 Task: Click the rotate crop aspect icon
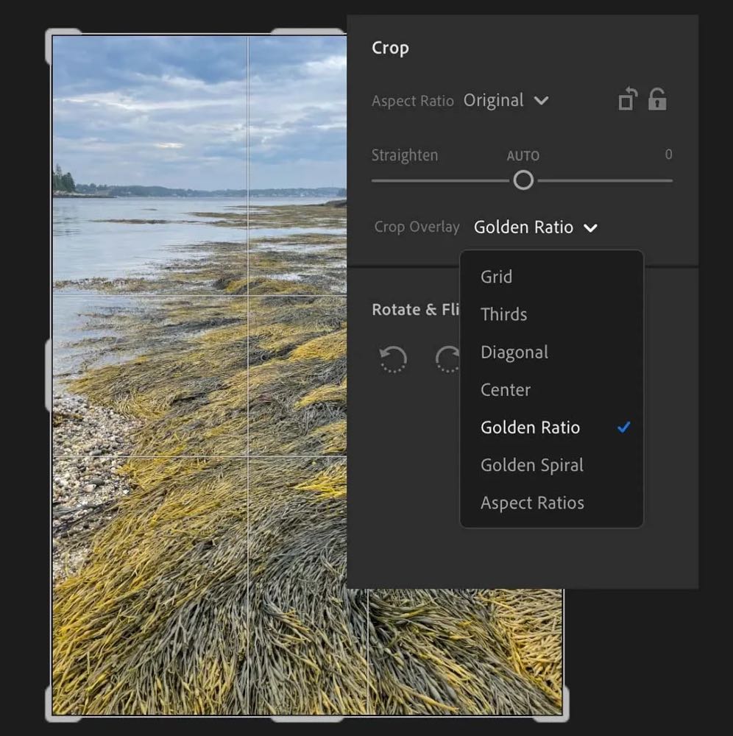627,99
